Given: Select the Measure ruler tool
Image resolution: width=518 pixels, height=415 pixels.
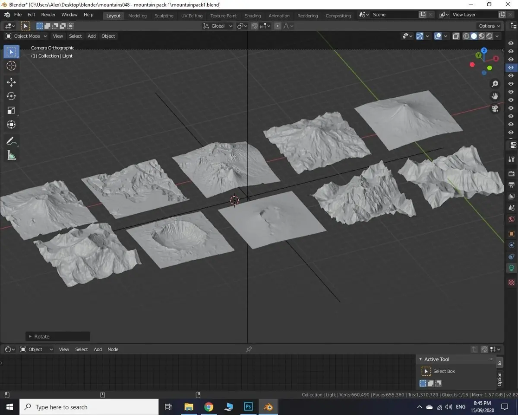Looking at the screenshot, I should pos(12,155).
